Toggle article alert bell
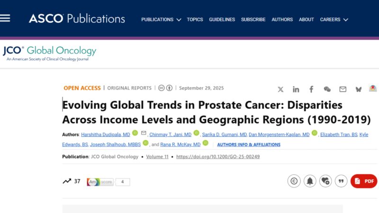The width and height of the screenshot is (379, 213). coord(310,181)
